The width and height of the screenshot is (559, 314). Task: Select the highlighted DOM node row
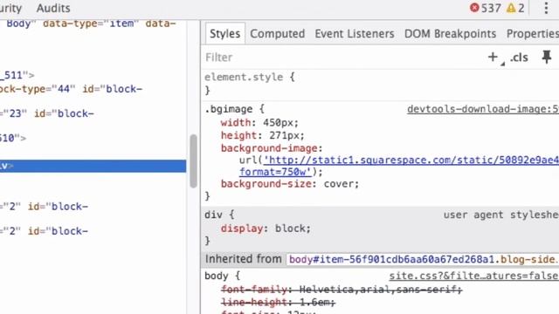pyautogui.click(x=93, y=167)
